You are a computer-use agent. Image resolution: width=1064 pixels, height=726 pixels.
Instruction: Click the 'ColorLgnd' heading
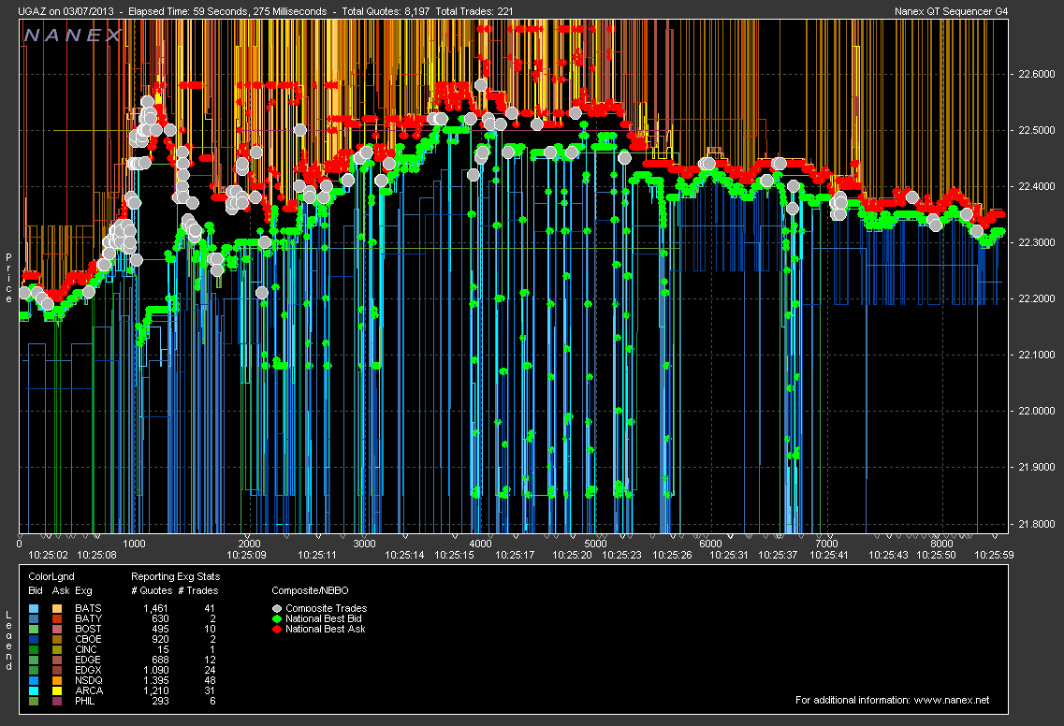(51, 576)
